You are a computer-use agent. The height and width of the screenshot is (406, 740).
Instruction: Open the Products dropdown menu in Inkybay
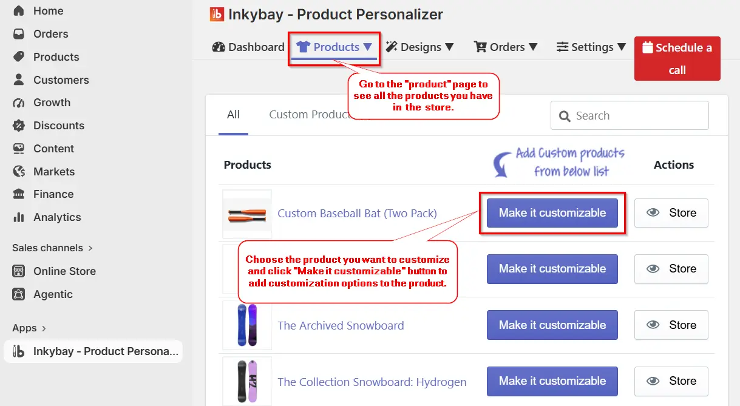click(334, 47)
